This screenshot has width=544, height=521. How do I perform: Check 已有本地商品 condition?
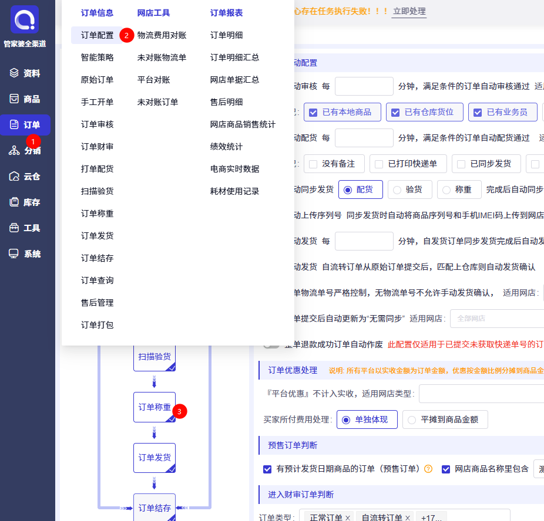tap(342, 112)
